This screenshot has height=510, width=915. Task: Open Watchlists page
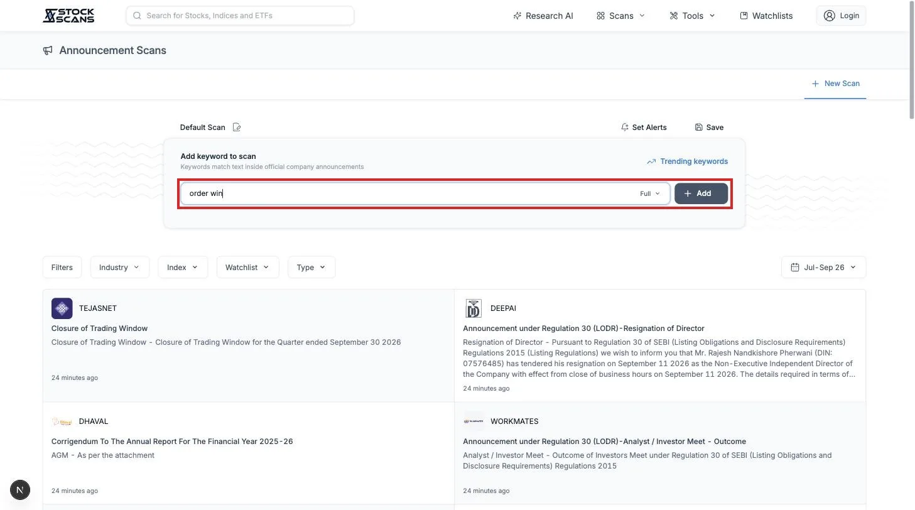766,16
